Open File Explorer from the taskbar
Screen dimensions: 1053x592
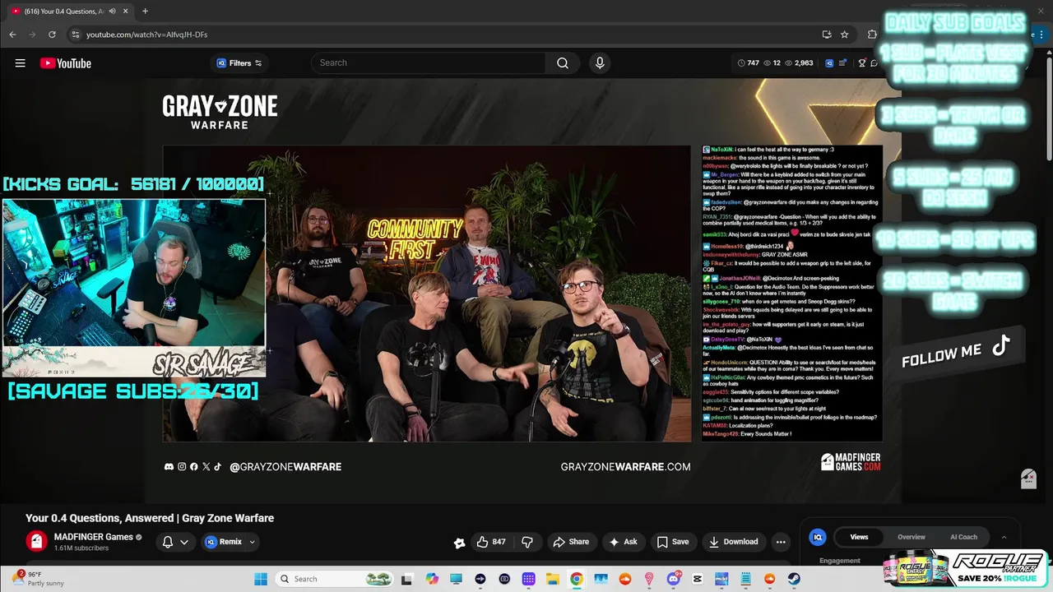click(x=553, y=579)
